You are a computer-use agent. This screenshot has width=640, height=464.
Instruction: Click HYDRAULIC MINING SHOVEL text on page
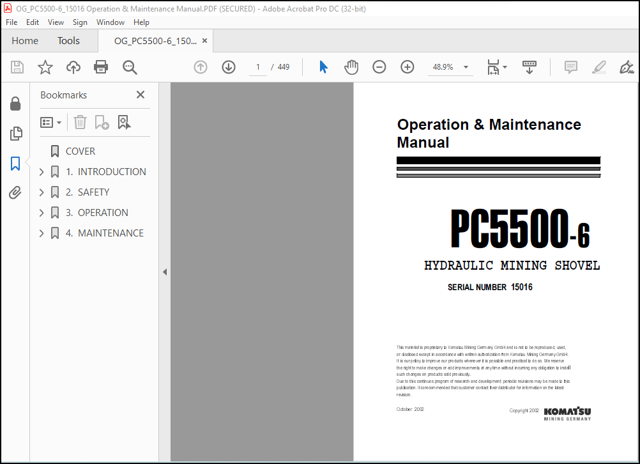tap(512, 265)
